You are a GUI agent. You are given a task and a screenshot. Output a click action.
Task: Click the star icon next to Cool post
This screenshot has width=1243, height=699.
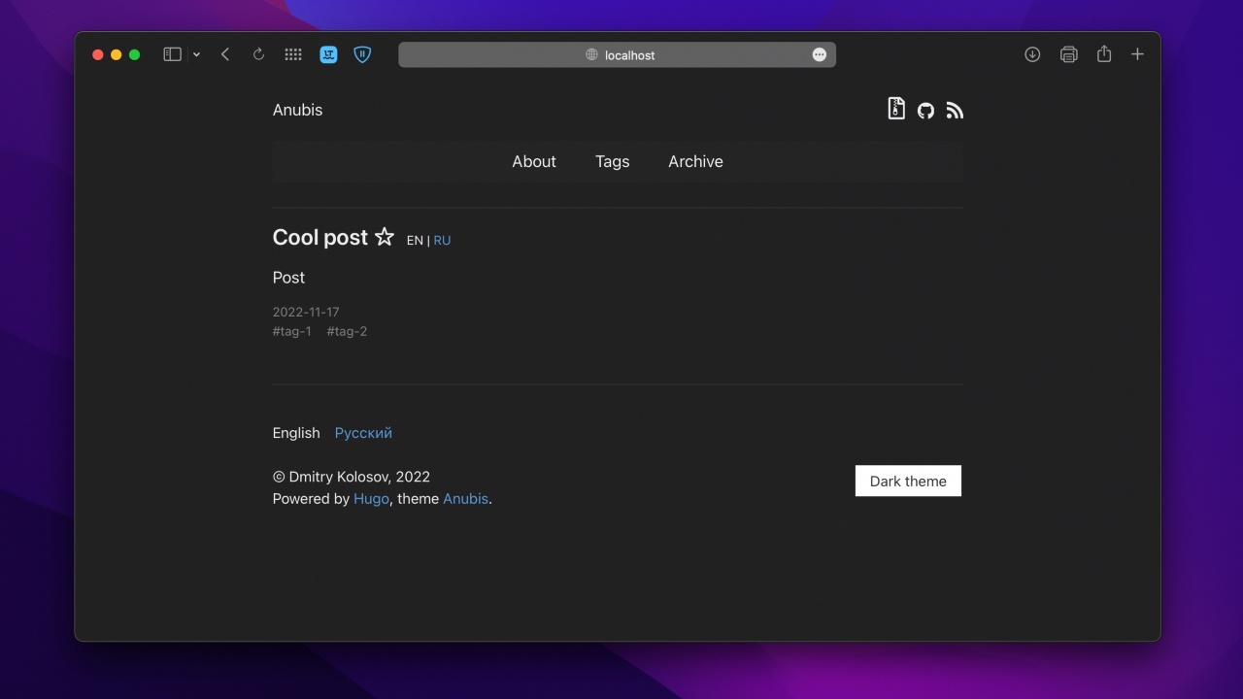tap(385, 237)
